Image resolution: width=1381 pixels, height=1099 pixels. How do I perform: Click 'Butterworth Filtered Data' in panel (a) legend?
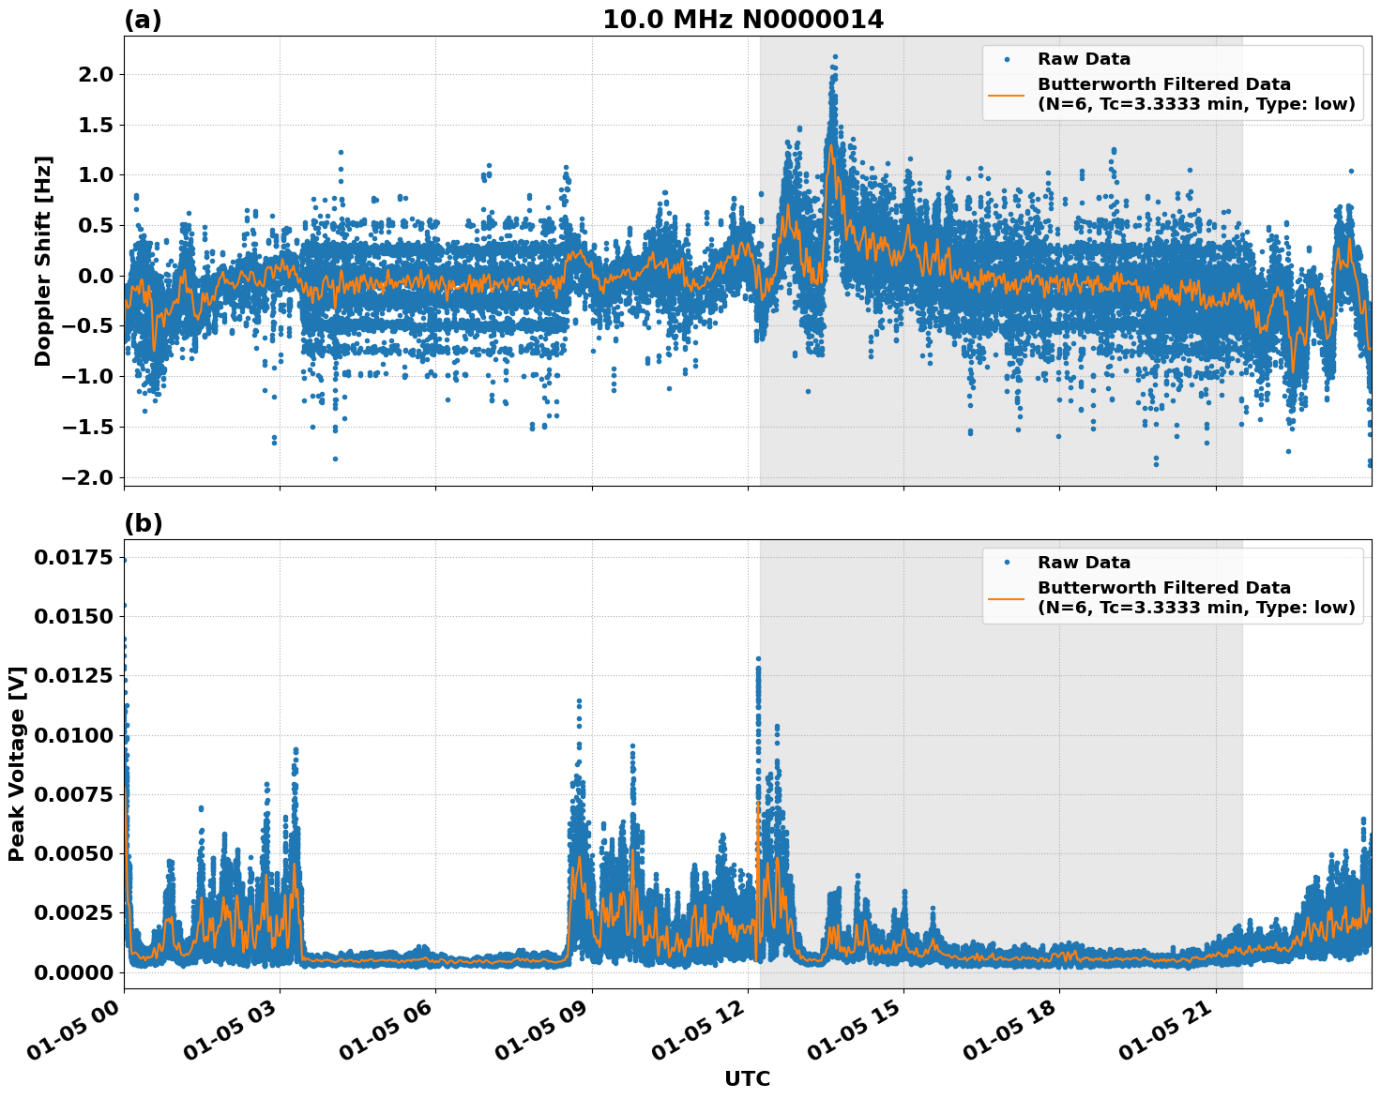click(x=1163, y=84)
